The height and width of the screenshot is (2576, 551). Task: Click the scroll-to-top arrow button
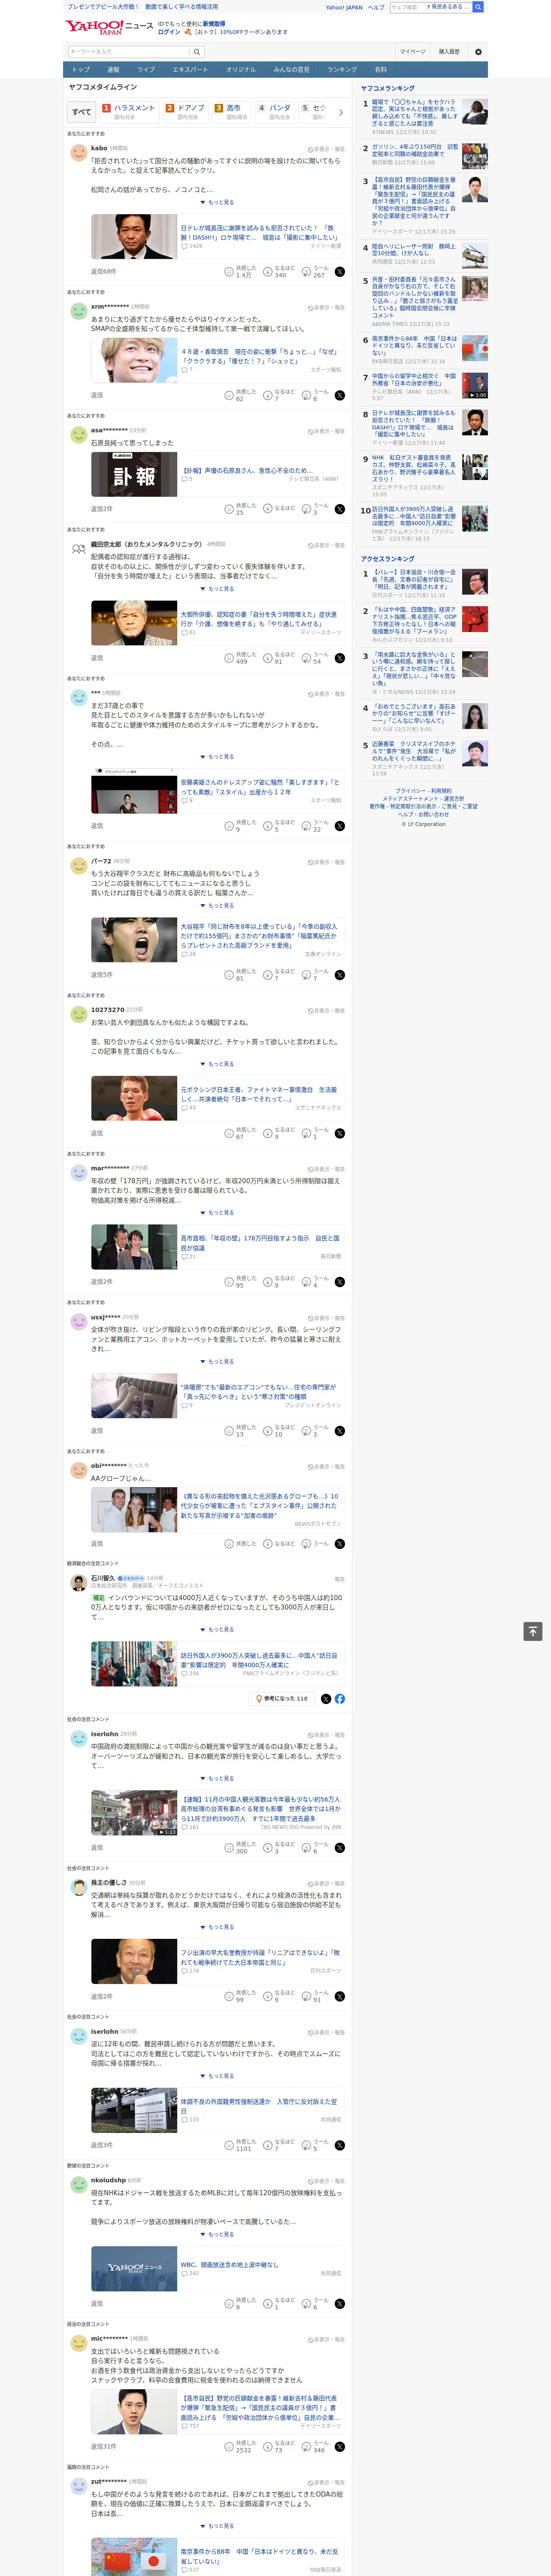tap(533, 1632)
